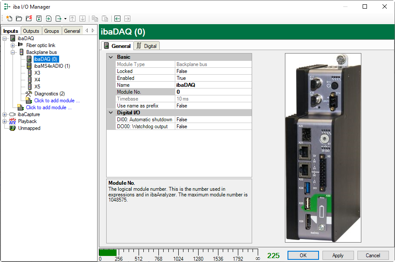
Task: Click the Playback signal icon in tree
Action: (x=13, y=121)
